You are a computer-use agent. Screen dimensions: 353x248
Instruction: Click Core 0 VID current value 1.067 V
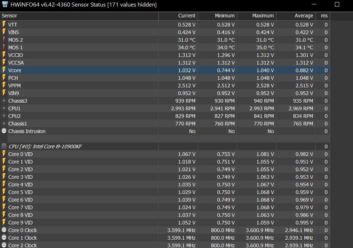187,154
